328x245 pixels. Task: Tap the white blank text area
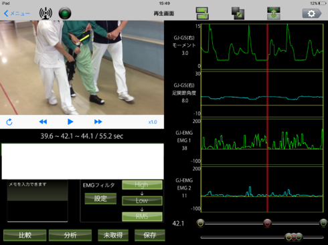(82, 162)
